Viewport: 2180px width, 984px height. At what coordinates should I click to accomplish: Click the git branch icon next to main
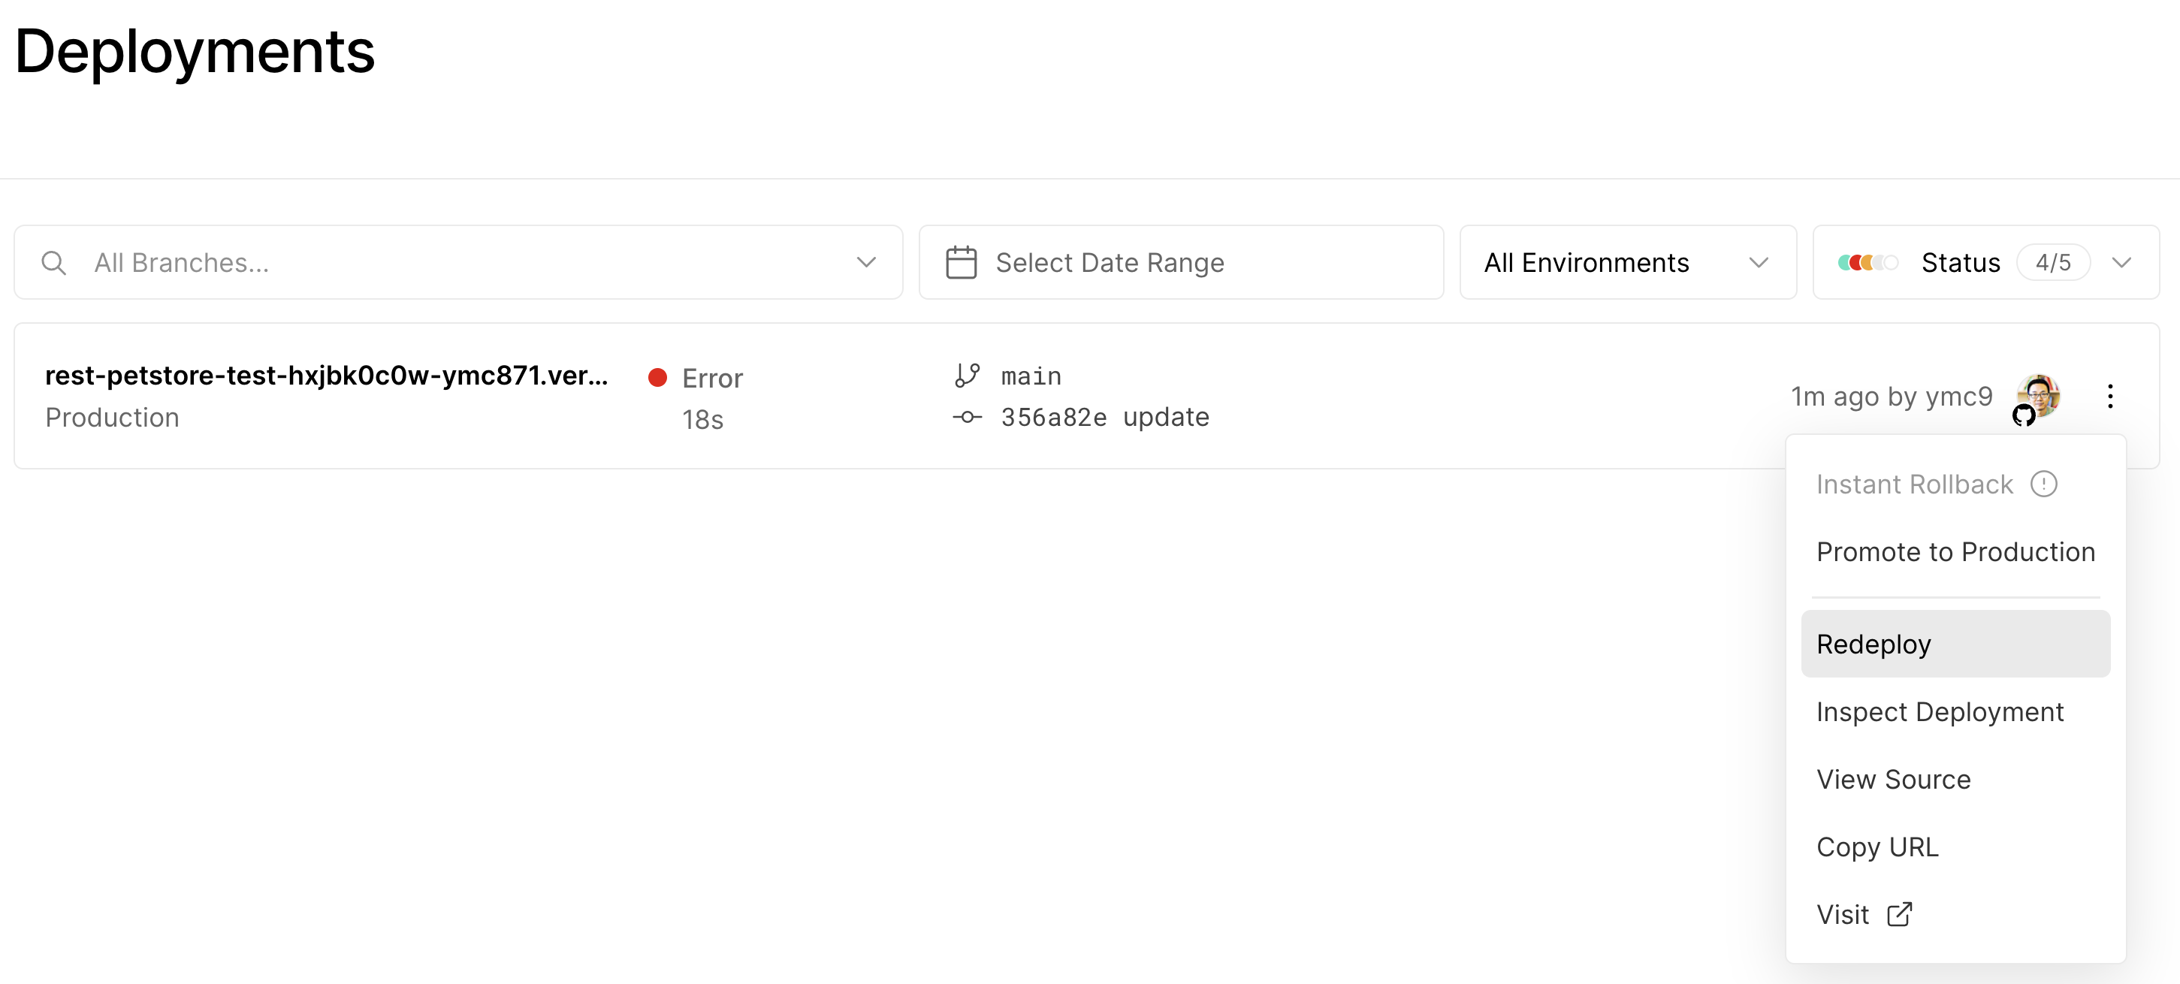967,376
